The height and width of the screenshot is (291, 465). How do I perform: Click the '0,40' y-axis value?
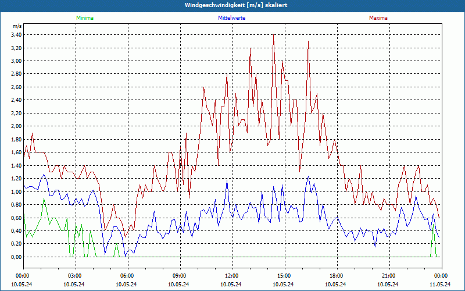(17, 230)
